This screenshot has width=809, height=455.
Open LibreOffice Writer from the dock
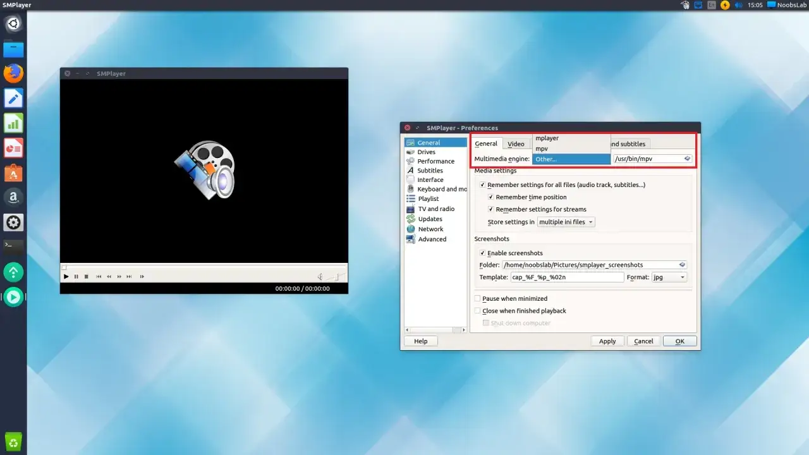(13, 98)
